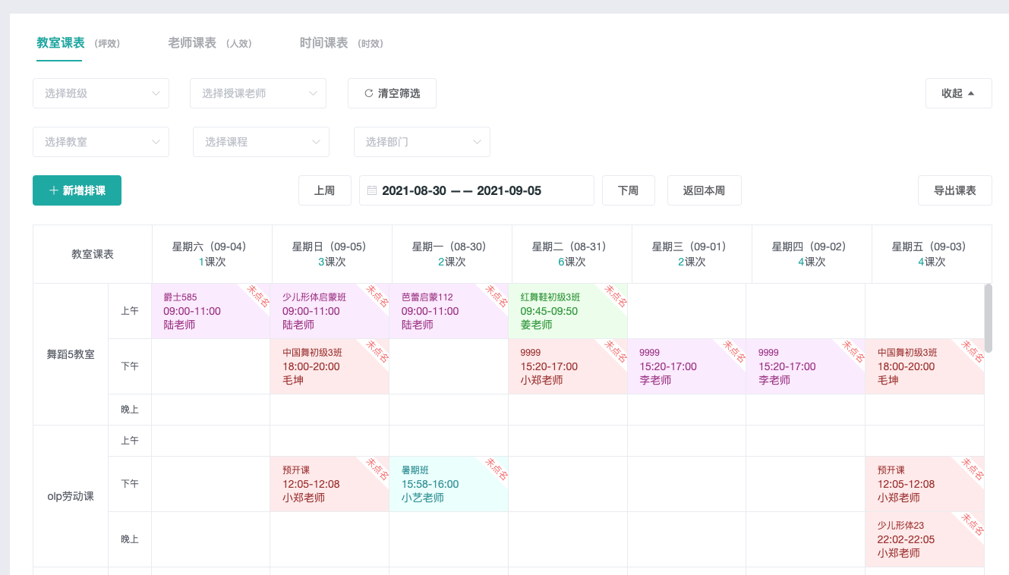Collapse filters with the 收起 button

click(958, 93)
